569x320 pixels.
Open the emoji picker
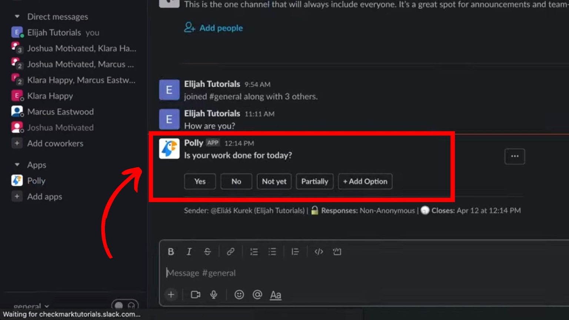point(239,295)
